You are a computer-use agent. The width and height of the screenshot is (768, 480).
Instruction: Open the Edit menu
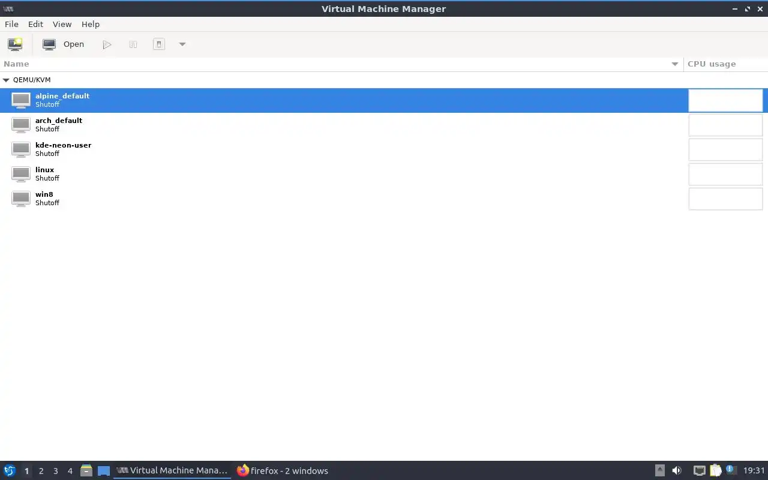35,24
